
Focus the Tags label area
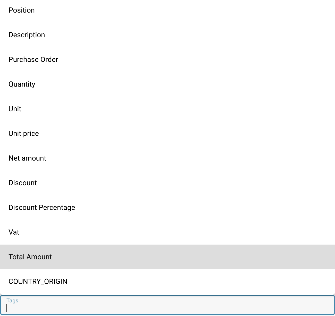pos(12,301)
